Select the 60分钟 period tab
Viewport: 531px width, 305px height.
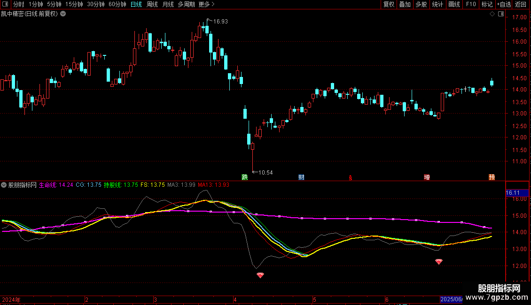click(117, 4)
